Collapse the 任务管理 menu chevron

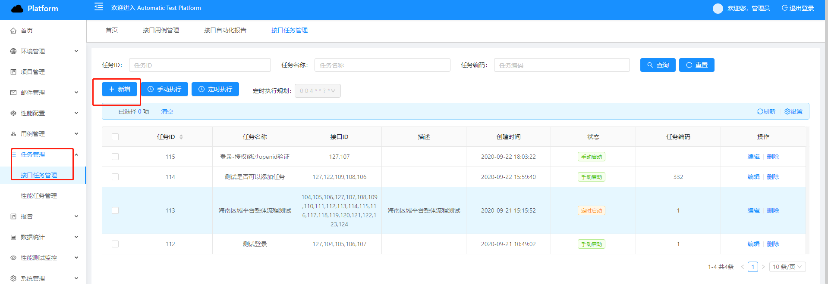pyautogui.click(x=76, y=154)
